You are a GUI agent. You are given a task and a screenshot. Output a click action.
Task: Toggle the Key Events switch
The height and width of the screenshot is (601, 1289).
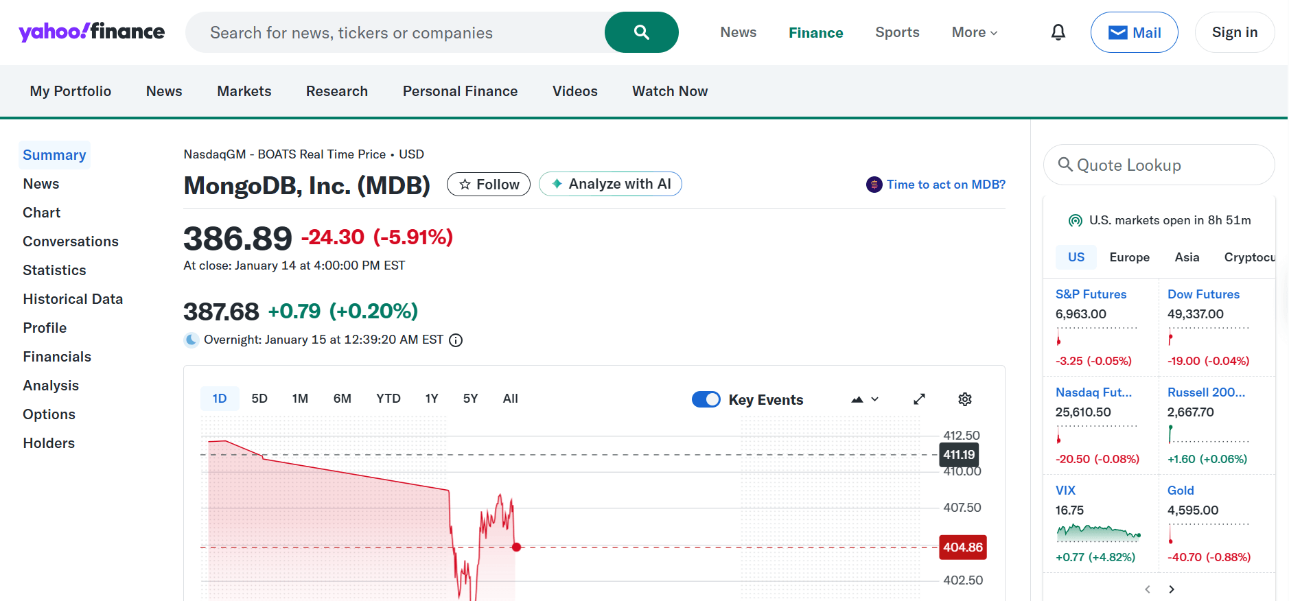[x=706, y=399]
